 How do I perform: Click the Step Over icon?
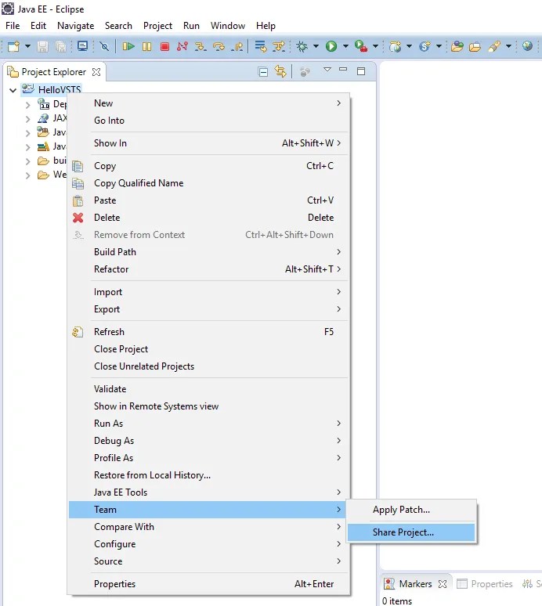pyautogui.click(x=219, y=47)
